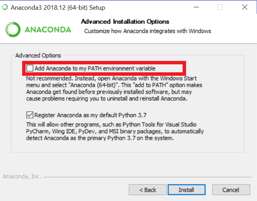Click the "Customize how Anaconda integrates" subtitle
The height and width of the screenshot is (201, 257).
pyautogui.click(x=148, y=31)
